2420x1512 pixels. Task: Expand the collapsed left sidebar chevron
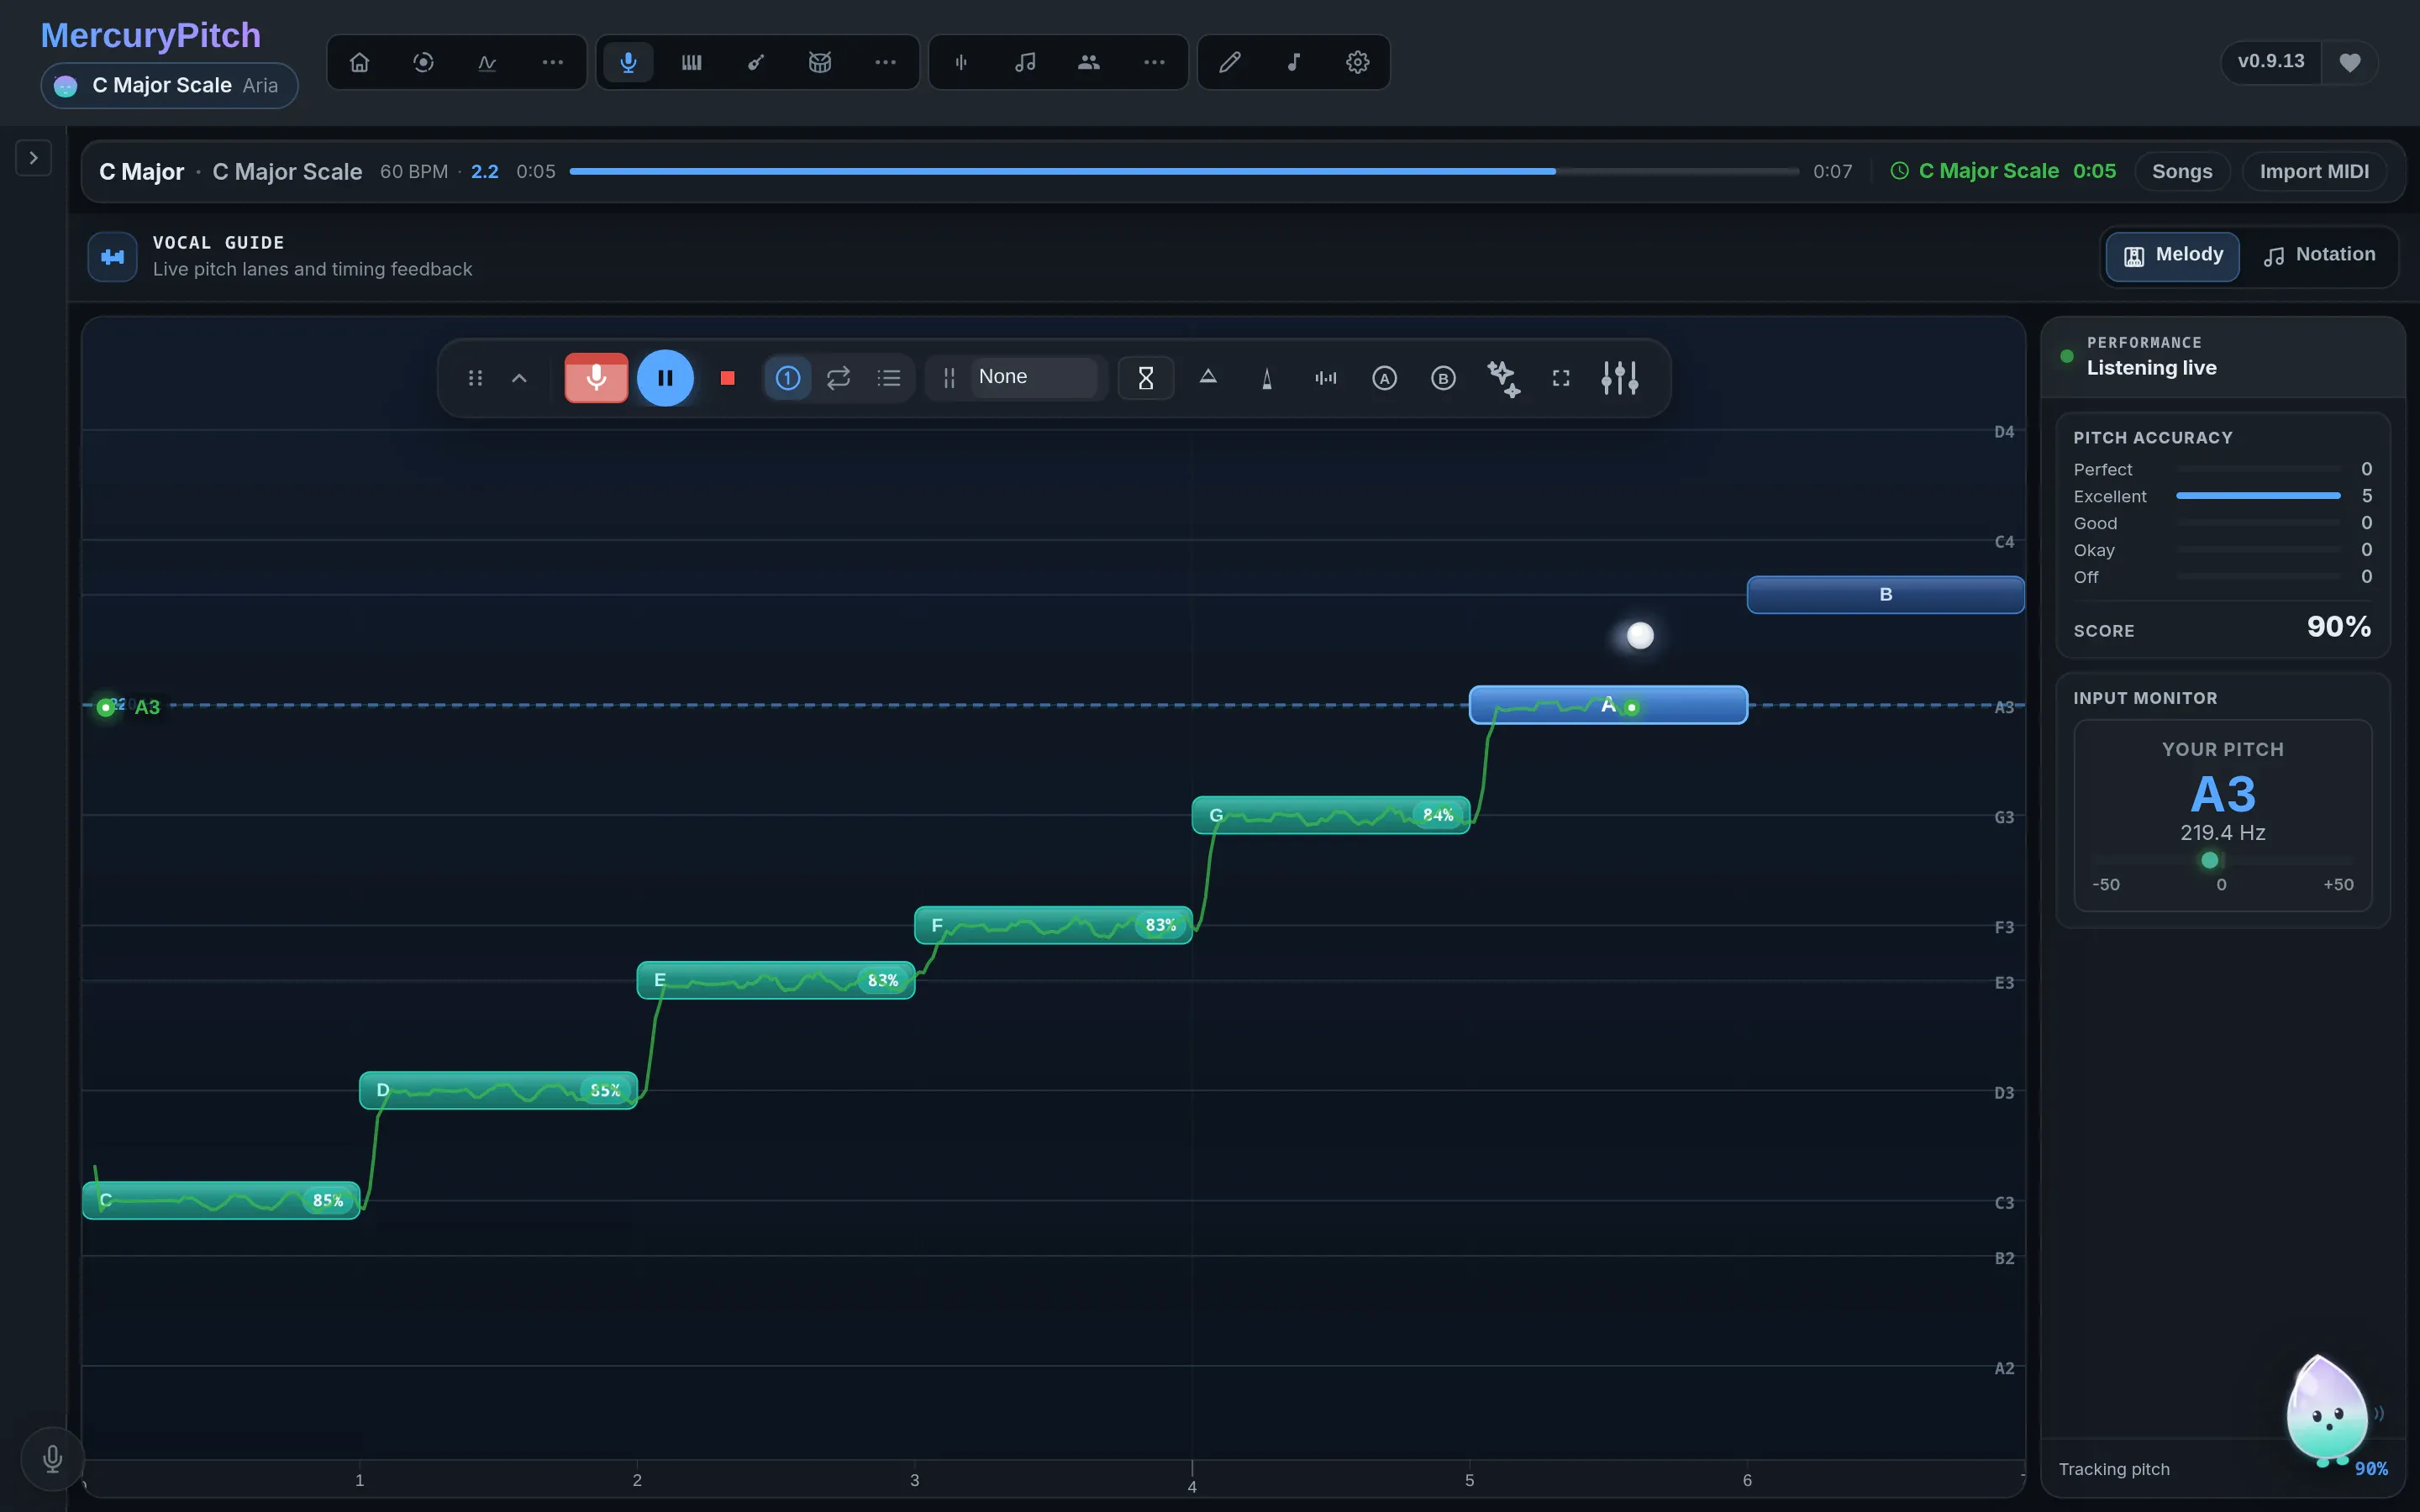click(x=34, y=158)
